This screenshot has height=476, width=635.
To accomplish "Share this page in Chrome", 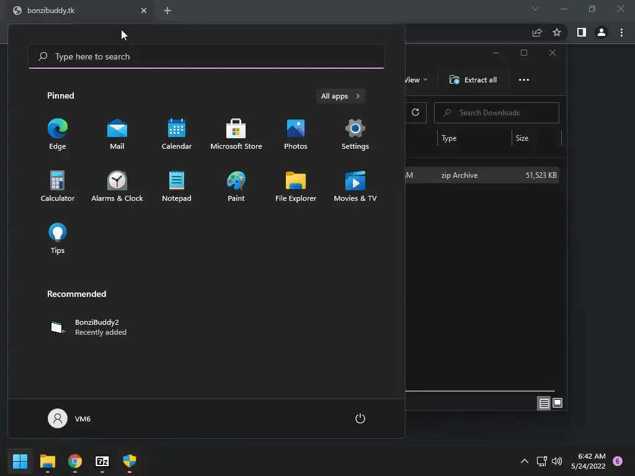I will [537, 32].
